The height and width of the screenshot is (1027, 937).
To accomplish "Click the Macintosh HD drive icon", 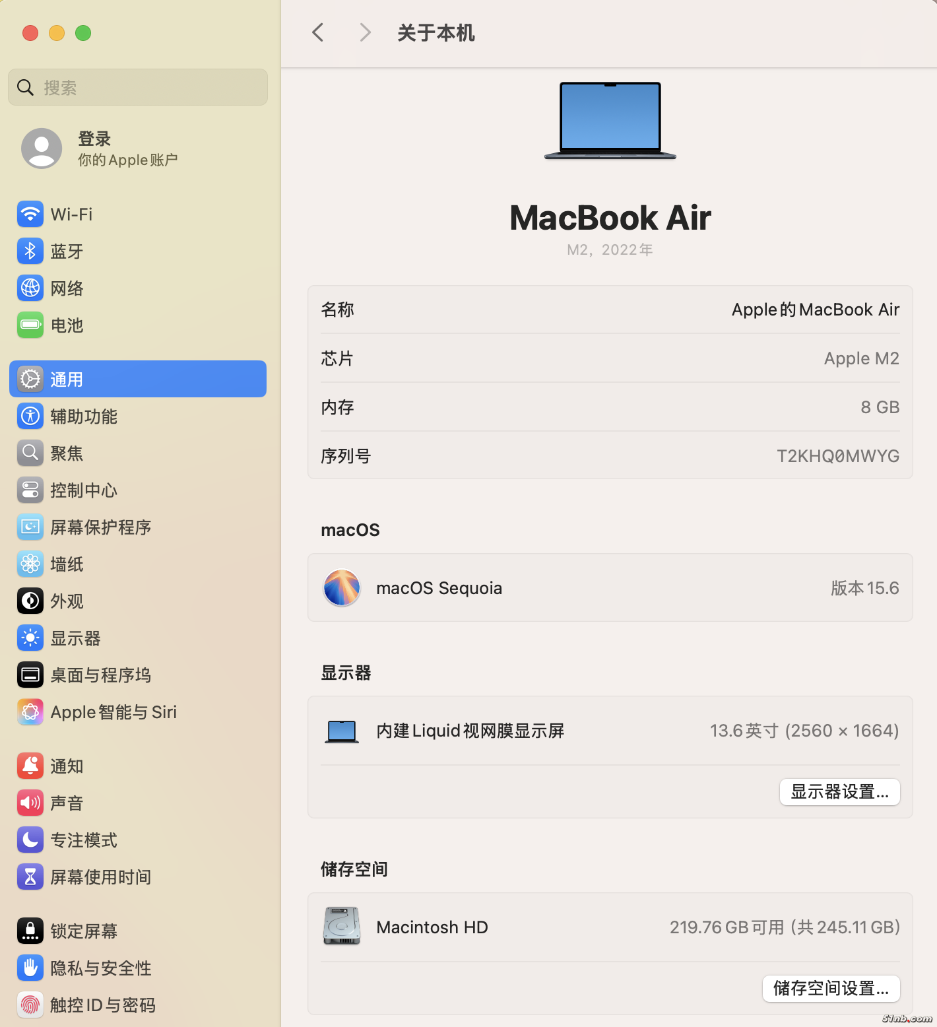I will coord(342,926).
